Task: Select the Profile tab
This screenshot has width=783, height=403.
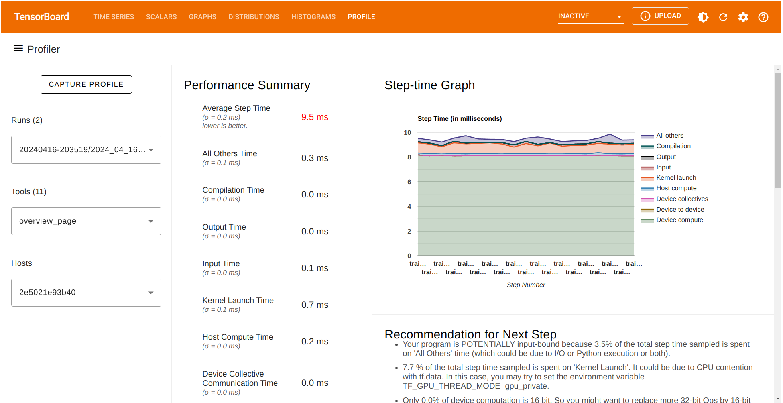Action: click(x=361, y=17)
